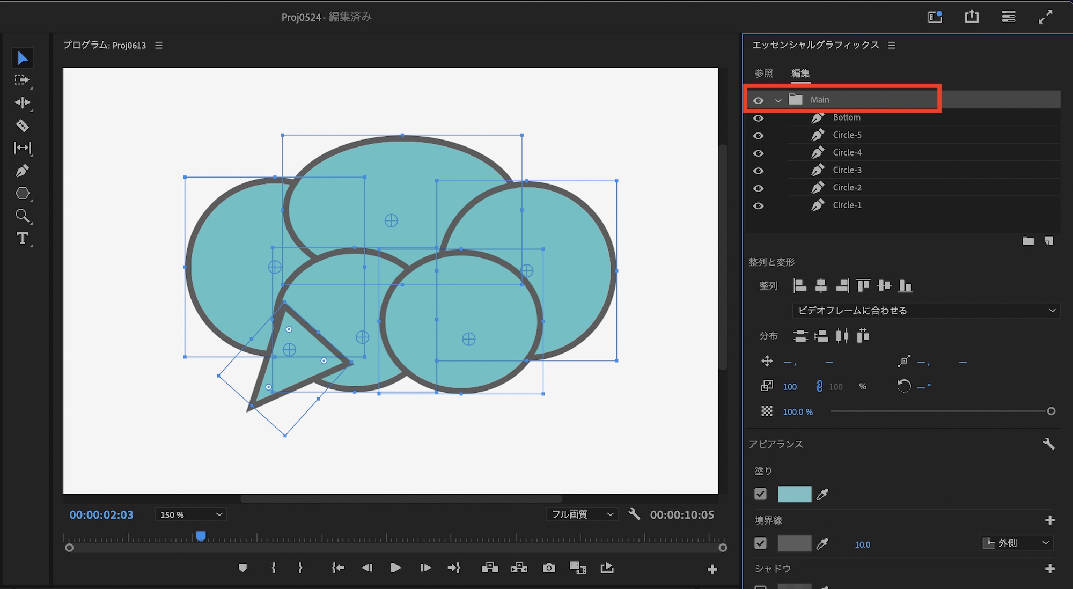Click the stroke width 10.0 value
Screen dimensions: 1073x589
[x=862, y=544]
